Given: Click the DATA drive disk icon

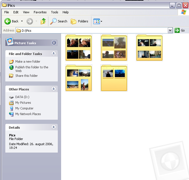Looking at the screenshot, I should pyautogui.click(x=11, y=97).
